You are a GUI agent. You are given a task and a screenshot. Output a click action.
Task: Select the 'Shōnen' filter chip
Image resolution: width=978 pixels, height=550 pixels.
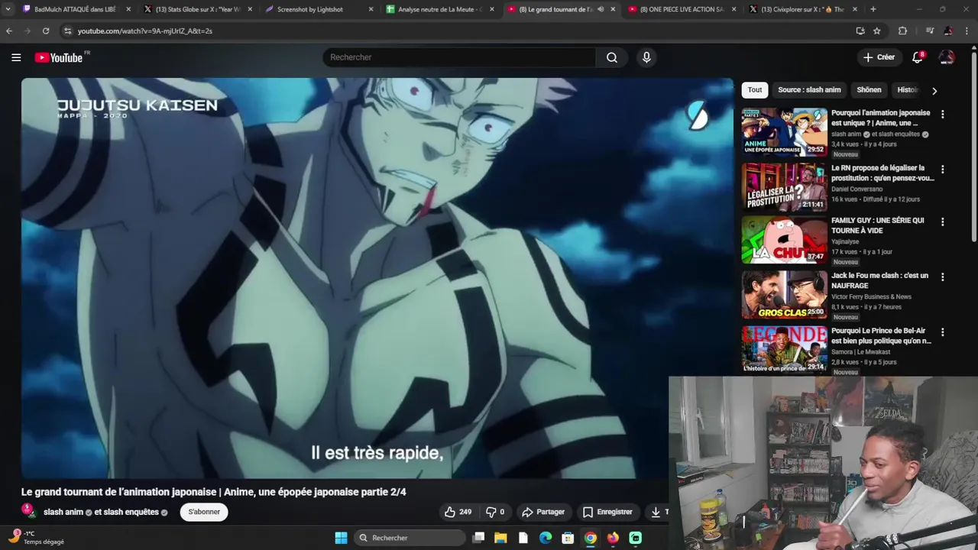[x=869, y=89]
